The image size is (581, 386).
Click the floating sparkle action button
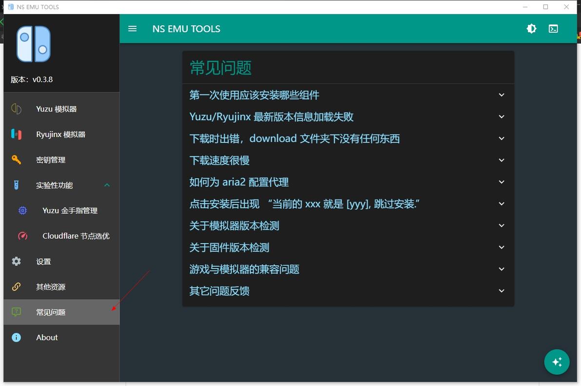pos(557,362)
